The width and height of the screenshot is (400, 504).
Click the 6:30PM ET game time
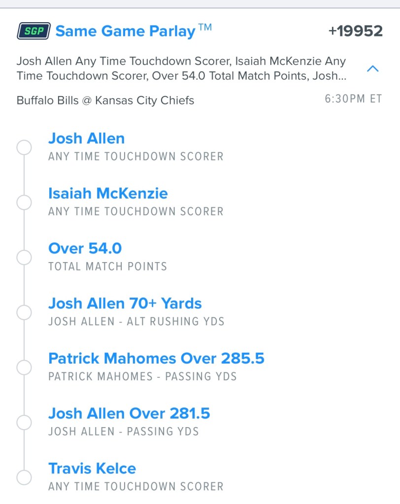(x=353, y=99)
